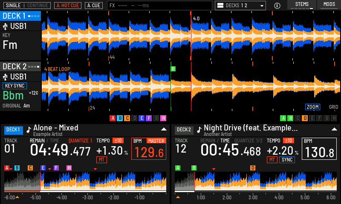Select green hot cue A indicator for Deck 2
This screenshot has width=341, height=204.
(283, 118)
